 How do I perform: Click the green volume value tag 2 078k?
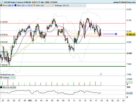[129, 82]
